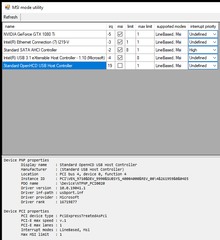This screenshot has width=220, height=240.
Task: Click the limit cell for Intel USB 3.1 Controller
Action: [x=130, y=58]
